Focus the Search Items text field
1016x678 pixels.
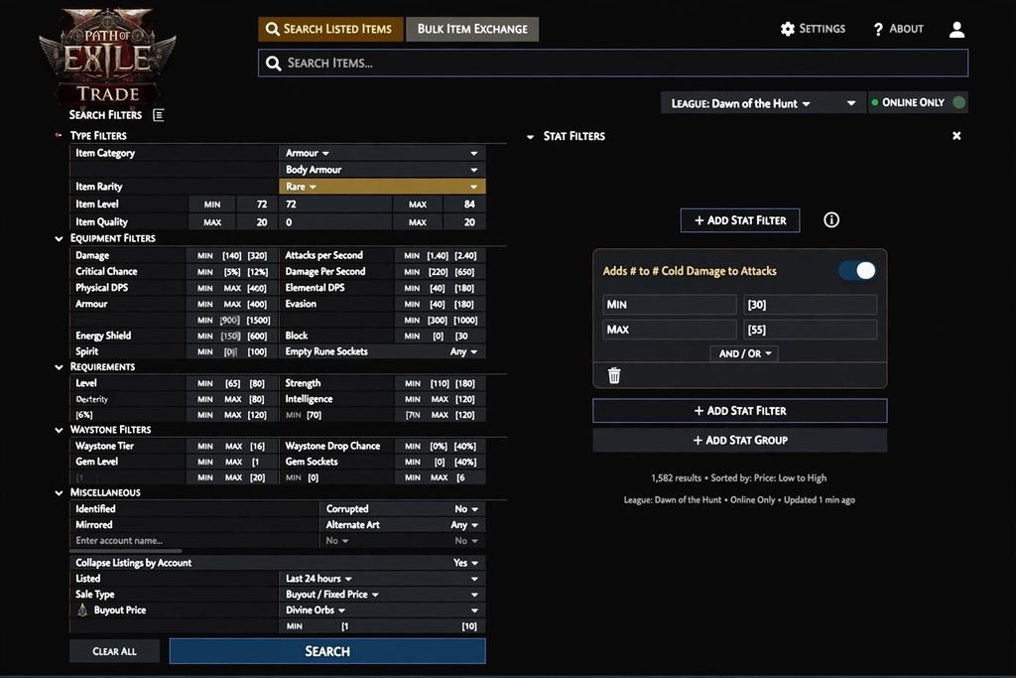pos(613,63)
